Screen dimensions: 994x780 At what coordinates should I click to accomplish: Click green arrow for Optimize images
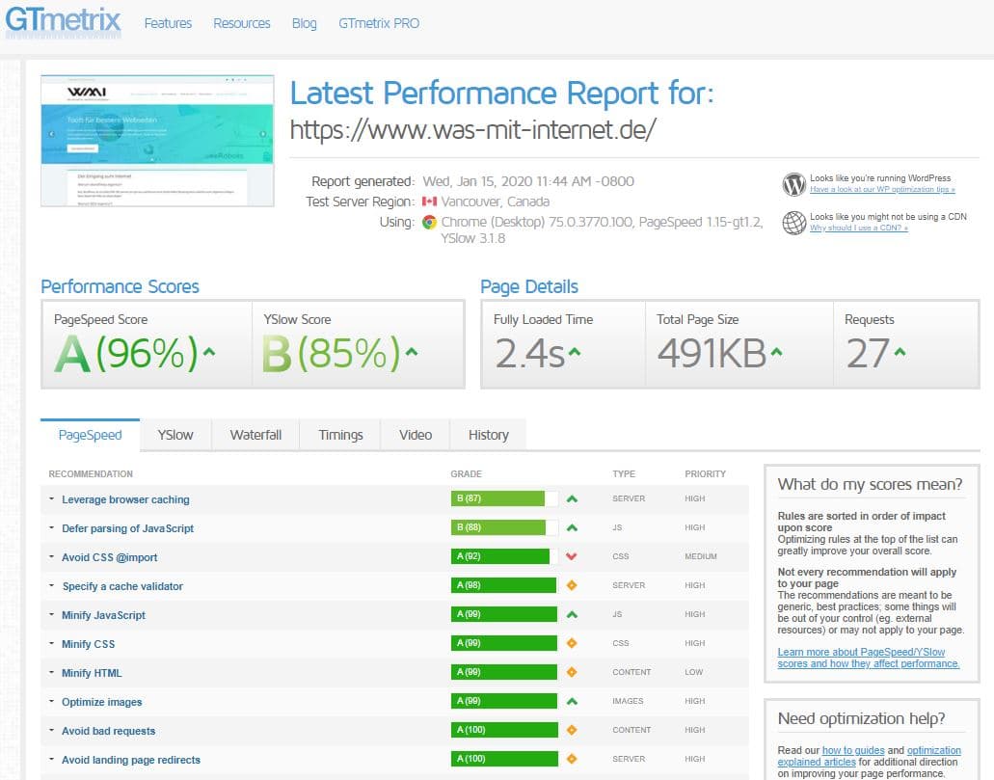[x=572, y=701]
